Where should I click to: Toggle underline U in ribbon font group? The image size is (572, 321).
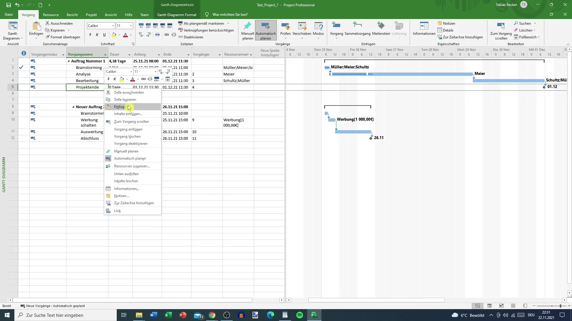104,35
